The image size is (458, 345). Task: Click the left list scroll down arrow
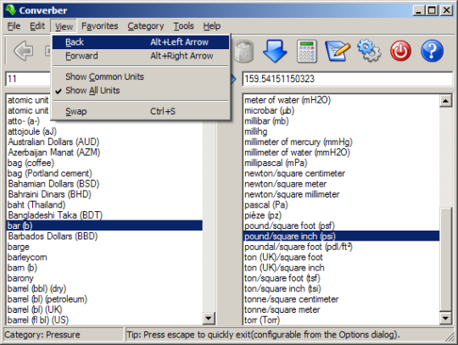pyautogui.click(x=209, y=318)
